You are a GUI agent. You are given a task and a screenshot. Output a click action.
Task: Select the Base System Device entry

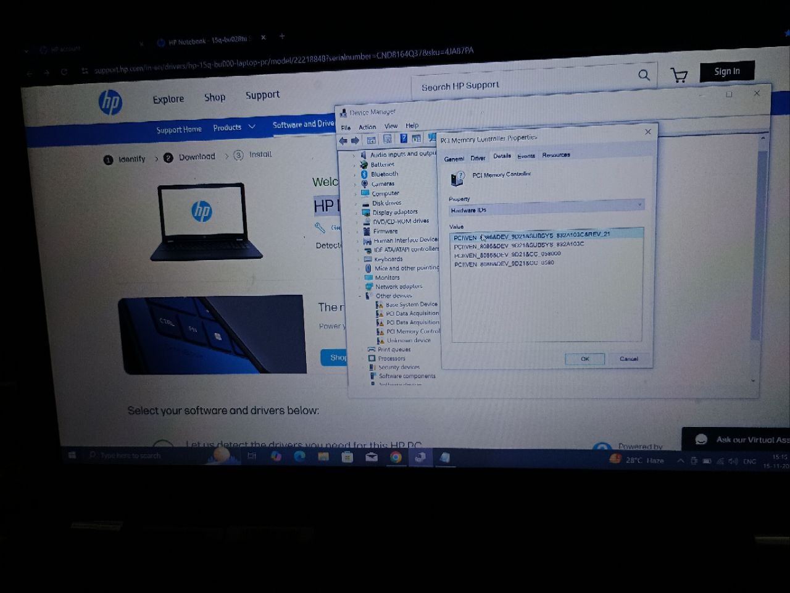coord(409,304)
